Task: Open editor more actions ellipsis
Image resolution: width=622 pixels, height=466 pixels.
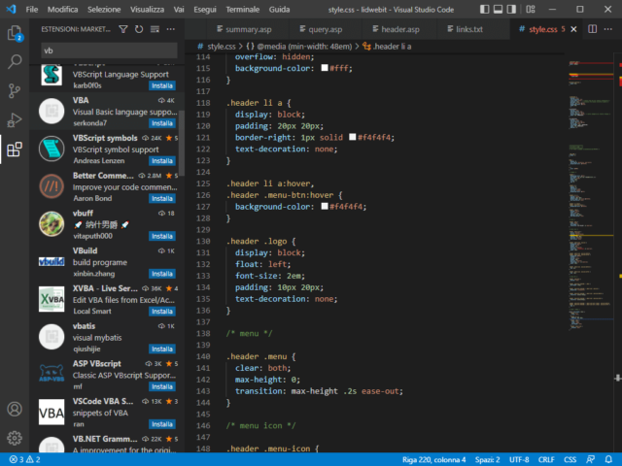Action: [607, 29]
